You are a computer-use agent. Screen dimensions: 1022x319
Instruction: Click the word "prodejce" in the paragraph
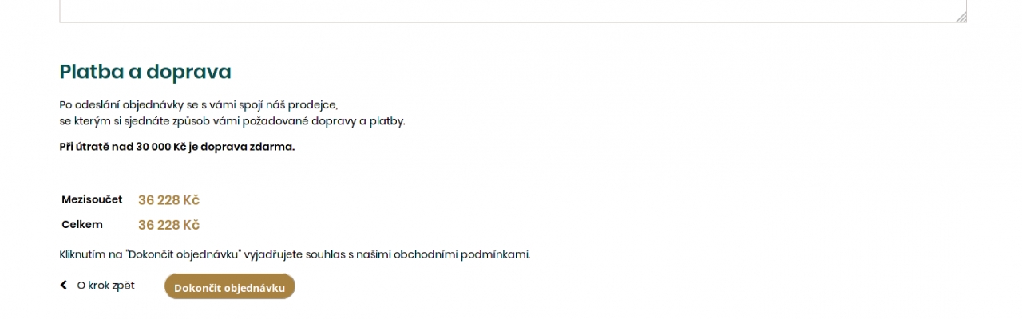(312, 105)
